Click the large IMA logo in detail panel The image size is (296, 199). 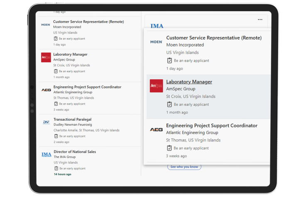(x=157, y=26)
